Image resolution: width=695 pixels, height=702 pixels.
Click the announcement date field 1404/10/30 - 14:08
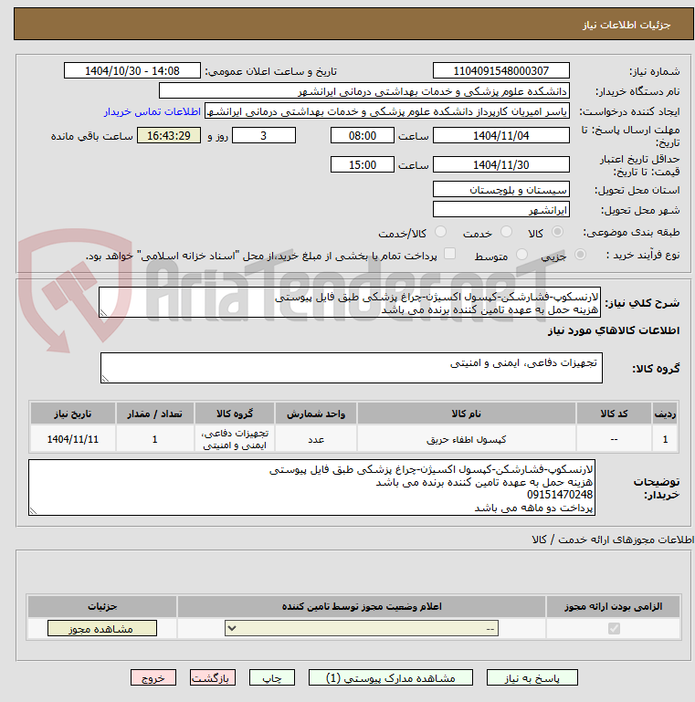pyautogui.click(x=132, y=70)
